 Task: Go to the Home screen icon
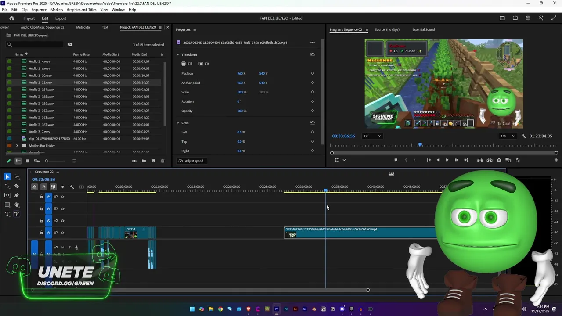[12, 18]
